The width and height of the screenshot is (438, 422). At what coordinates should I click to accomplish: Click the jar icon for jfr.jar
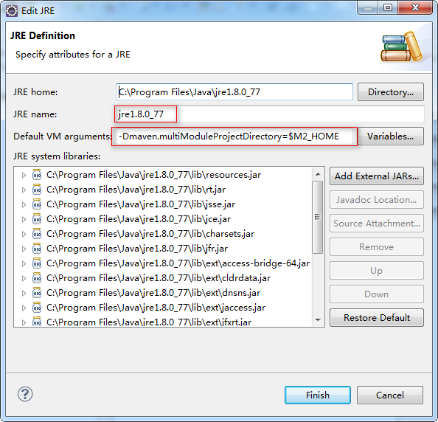[37, 249]
